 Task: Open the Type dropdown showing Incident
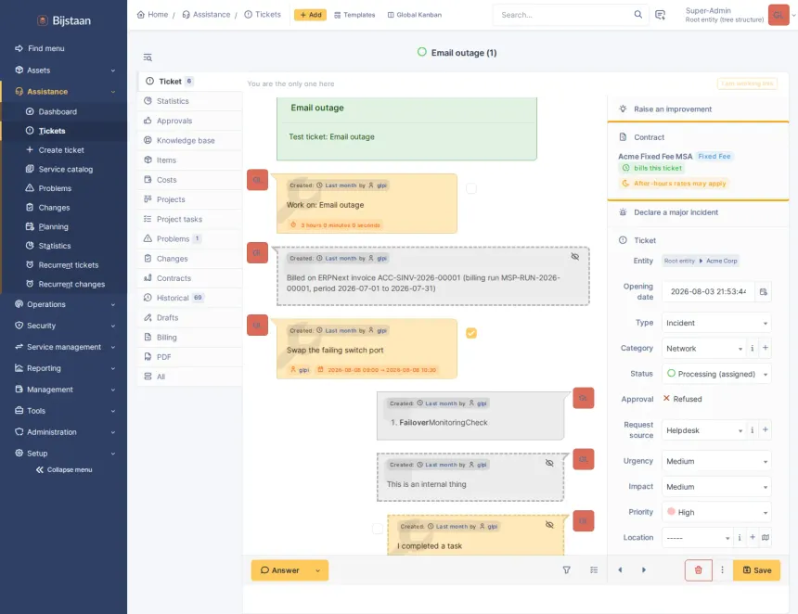click(716, 323)
